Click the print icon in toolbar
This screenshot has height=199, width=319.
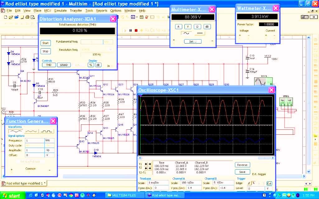27,17
